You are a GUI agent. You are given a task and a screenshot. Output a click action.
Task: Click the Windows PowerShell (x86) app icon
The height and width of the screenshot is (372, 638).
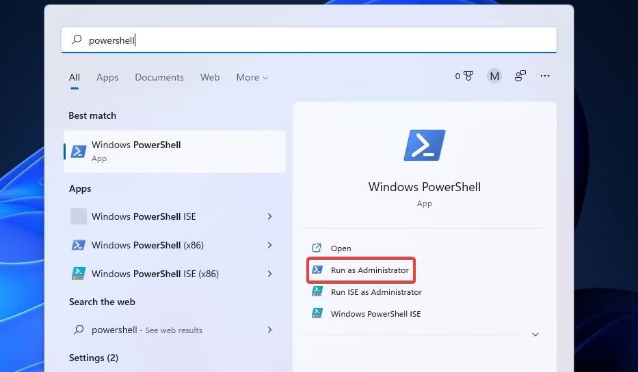(x=79, y=245)
